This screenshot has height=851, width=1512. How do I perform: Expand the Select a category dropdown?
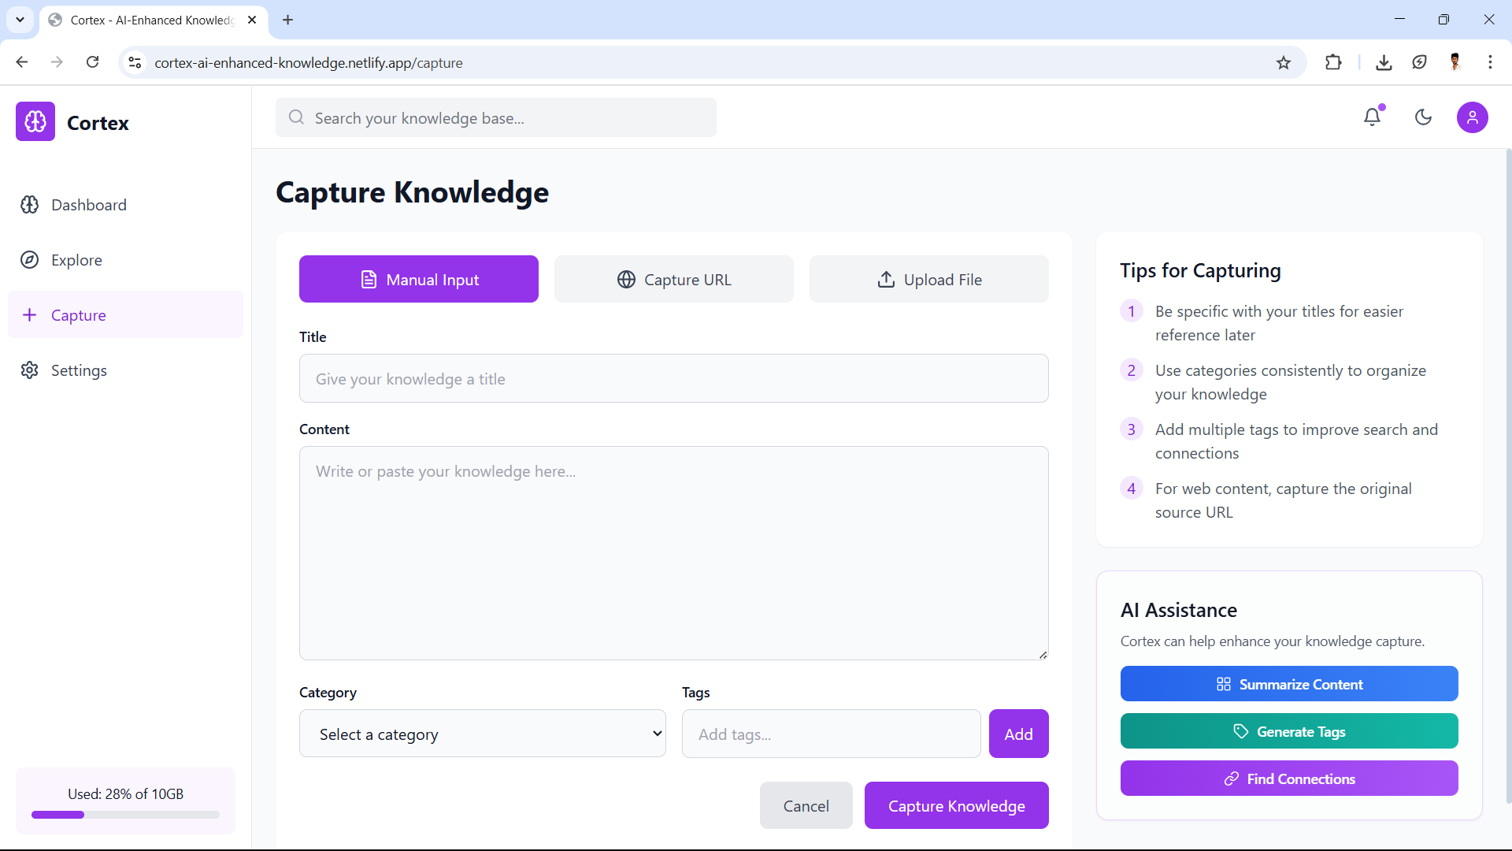coord(482,734)
